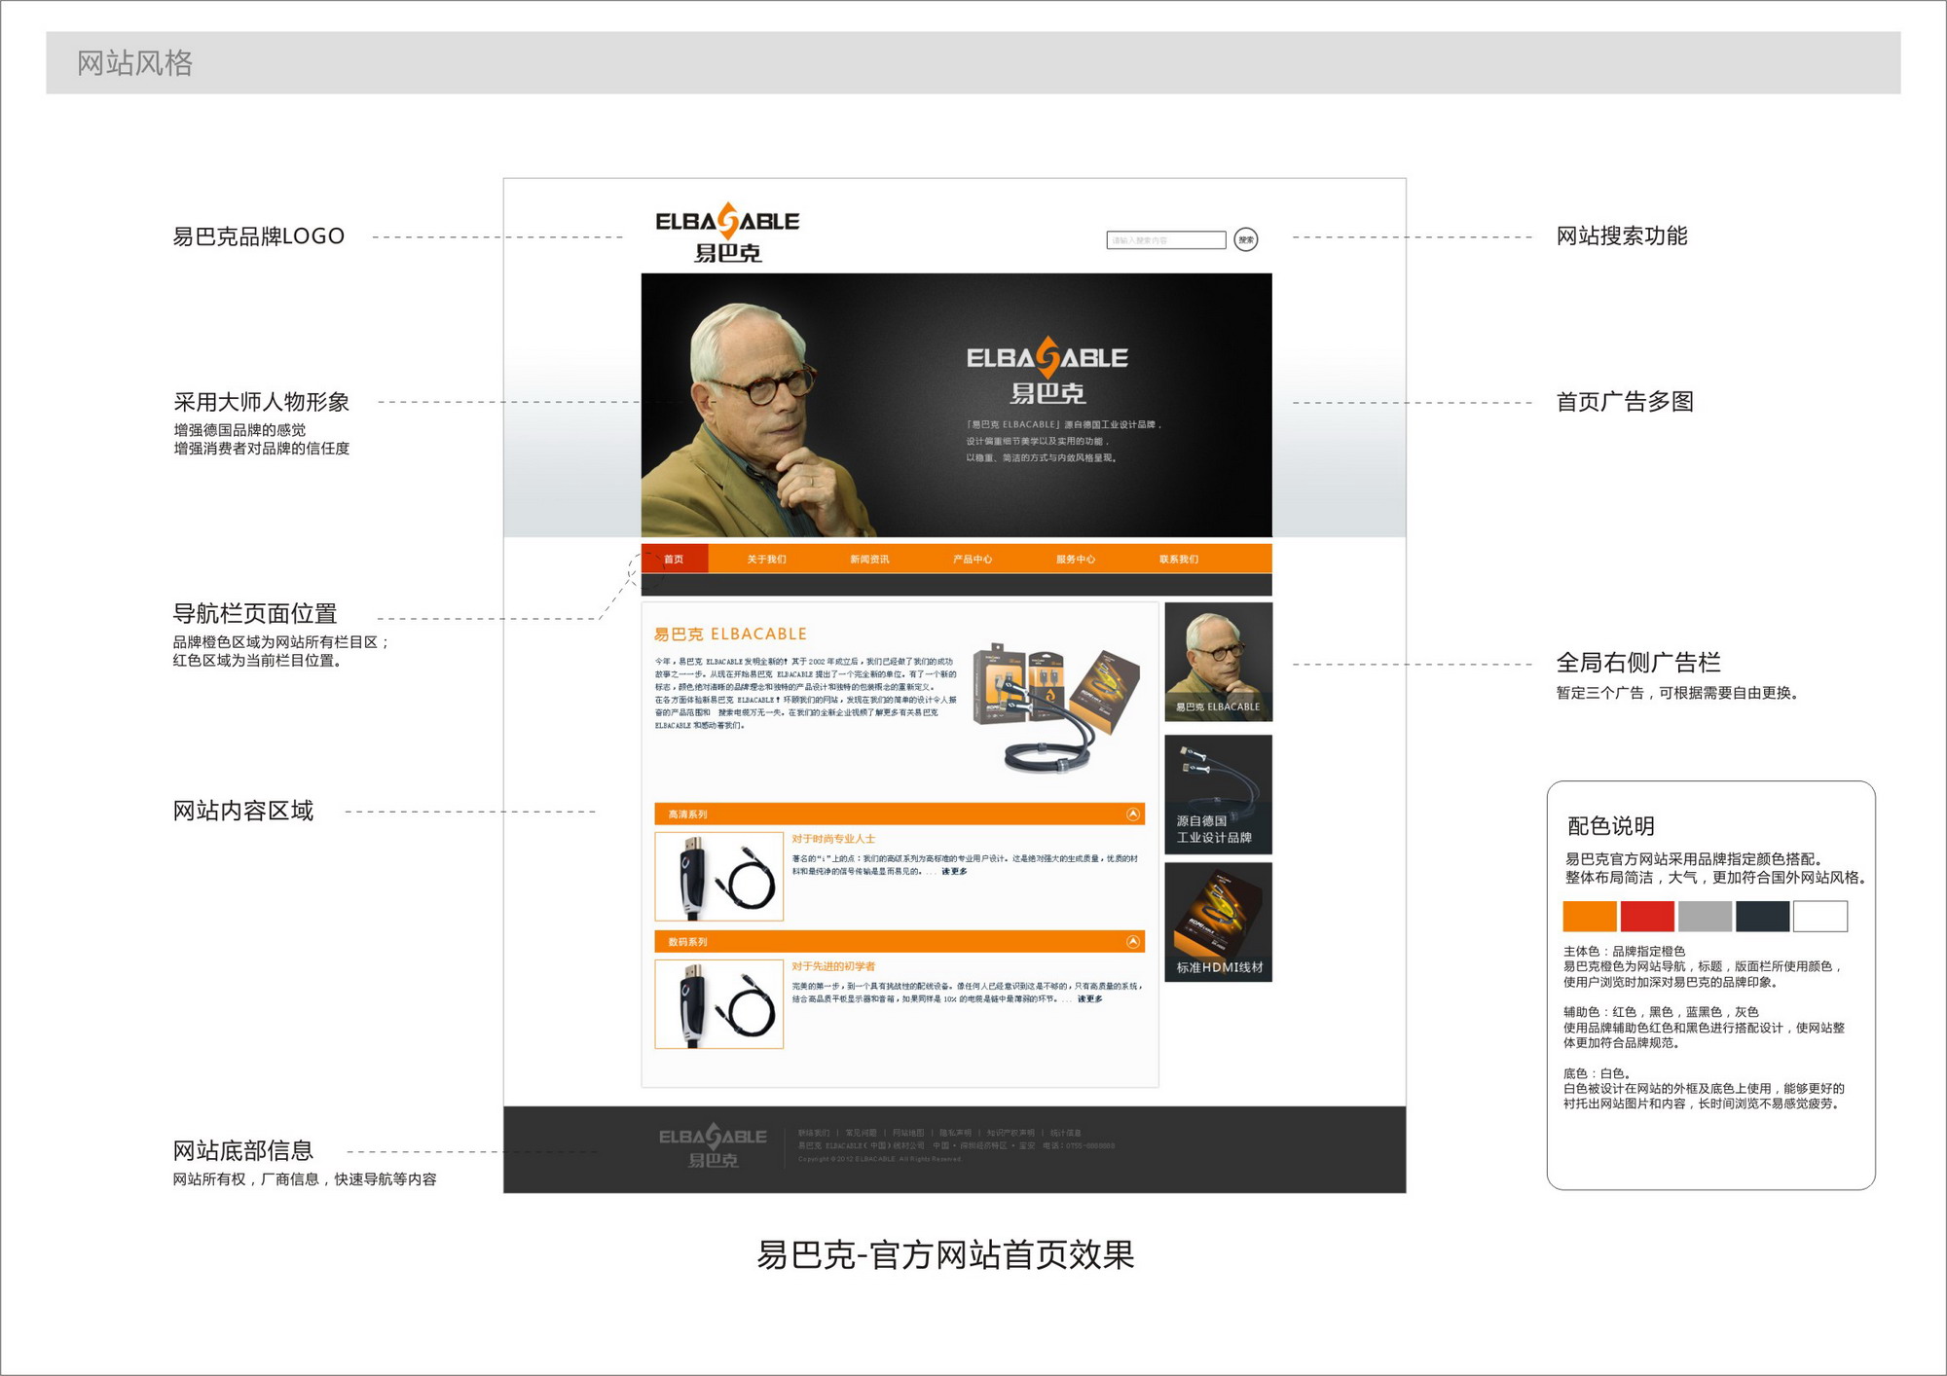The height and width of the screenshot is (1376, 1947).
Task: Click the main hero banner with portrait
Action: (x=956, y=405)
